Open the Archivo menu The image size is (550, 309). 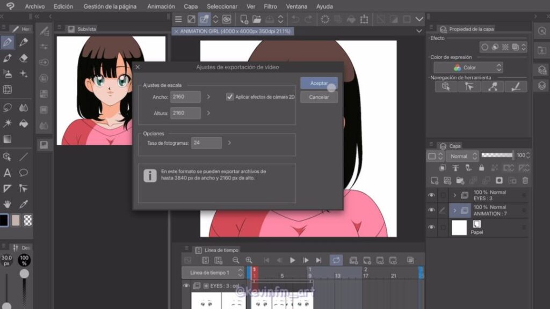35,6
